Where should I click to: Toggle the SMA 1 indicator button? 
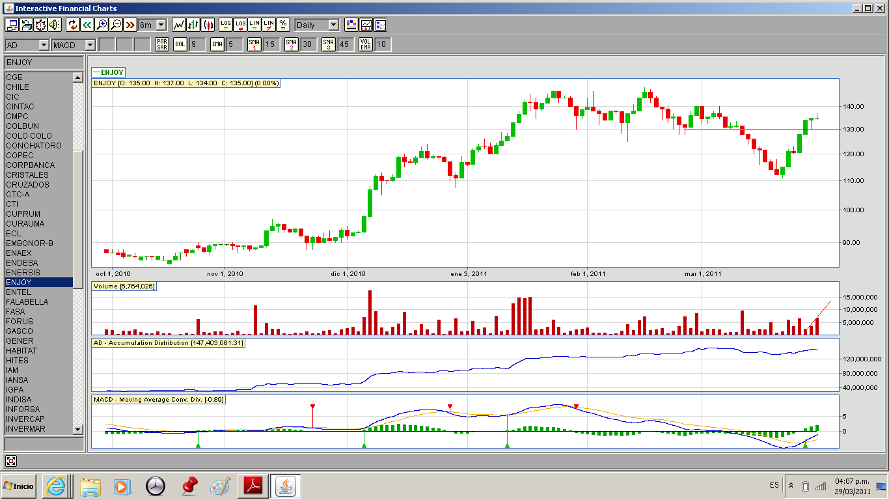(x=254, y=44)
